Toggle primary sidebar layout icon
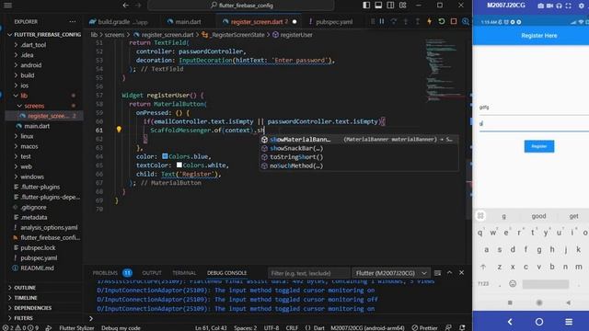Image resolution: width=589 pixels, height=331 pixels. coord(366,6)
